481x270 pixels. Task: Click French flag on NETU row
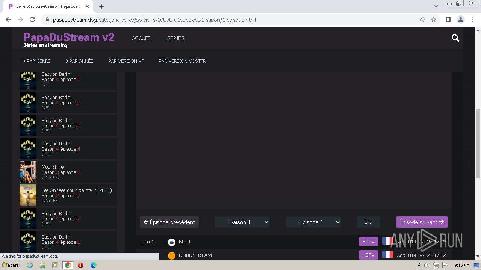click(387, 241)
